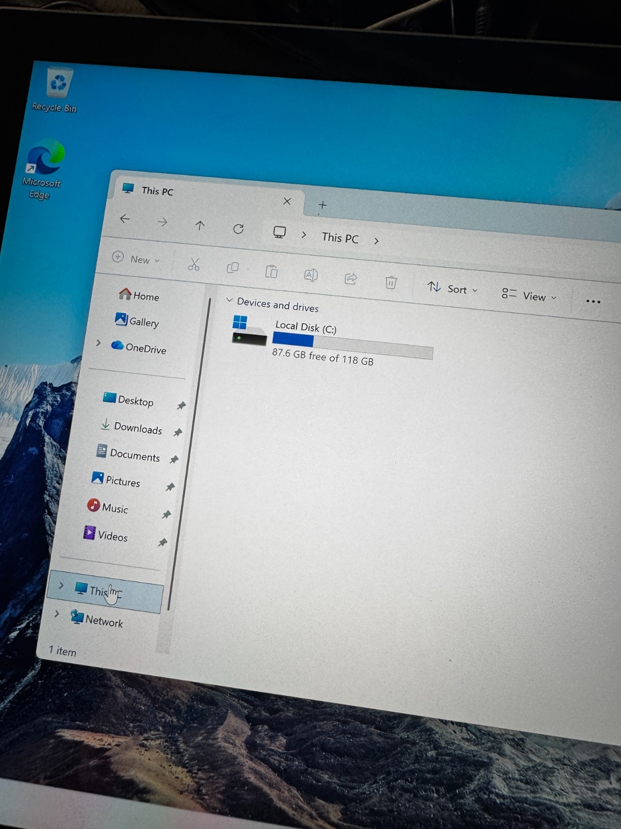Open the Sort dropdown menu
Viewport: 621px width, 829px height.
point(452,288)
